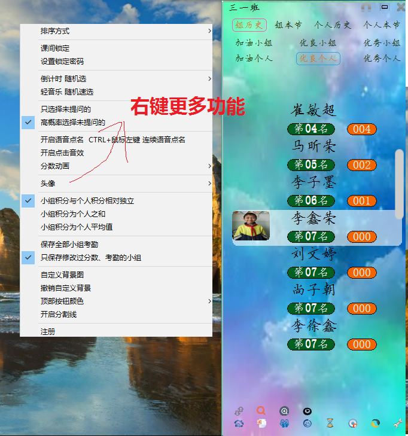This screenshot has height=436, width=408.
Task: Click student name 马昕荣
Action: (x=313, y=147)
